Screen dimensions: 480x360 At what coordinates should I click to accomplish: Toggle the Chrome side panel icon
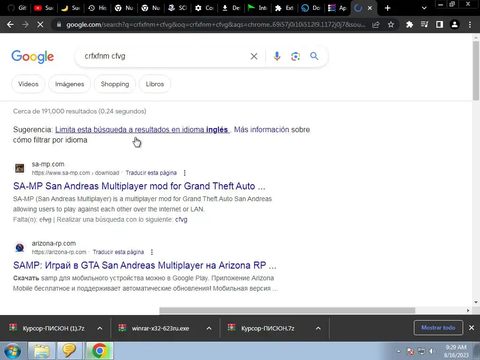tap(440, 24)
